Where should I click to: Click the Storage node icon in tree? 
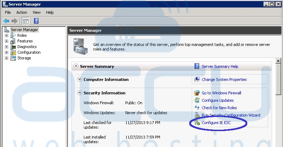(13, 58)
